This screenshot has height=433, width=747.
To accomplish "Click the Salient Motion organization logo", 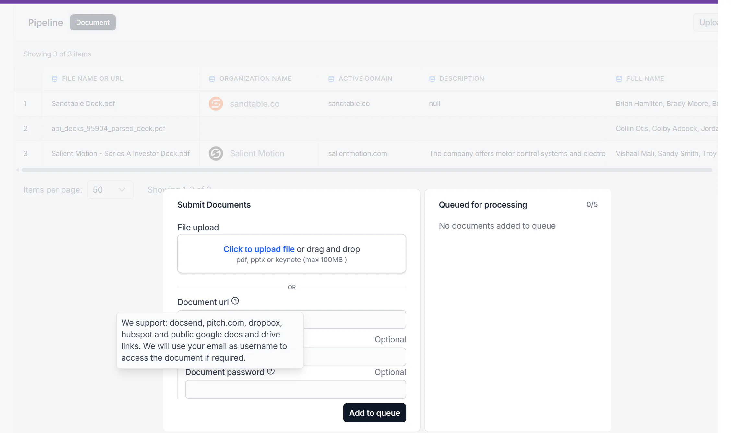I will (x=216, y=153).
